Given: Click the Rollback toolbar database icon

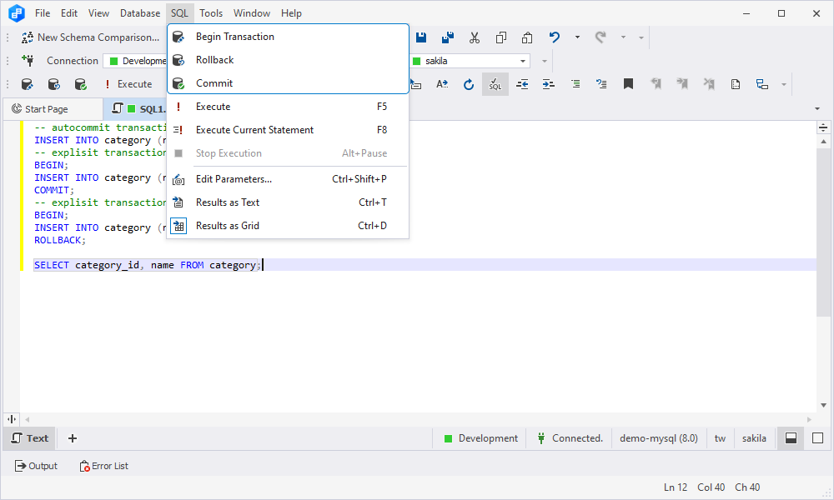Looking at the screenshot, I should tap(53, 84).
